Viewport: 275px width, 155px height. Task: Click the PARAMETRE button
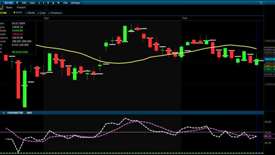click(x=15, y=113)
